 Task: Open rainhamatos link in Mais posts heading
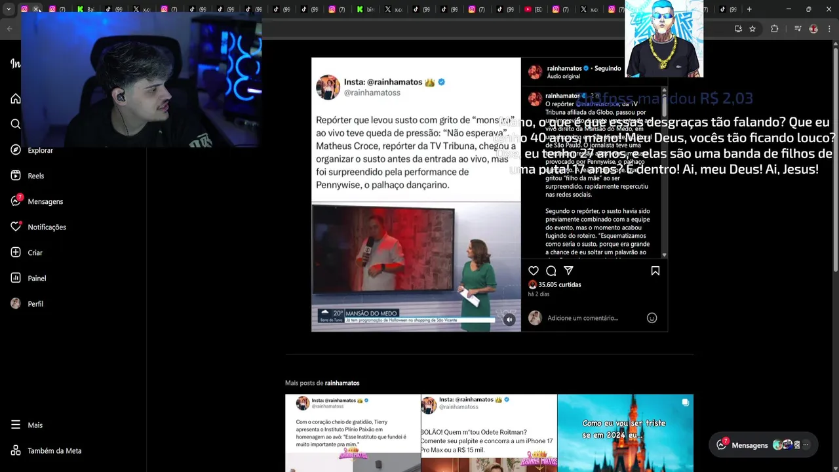342,383
